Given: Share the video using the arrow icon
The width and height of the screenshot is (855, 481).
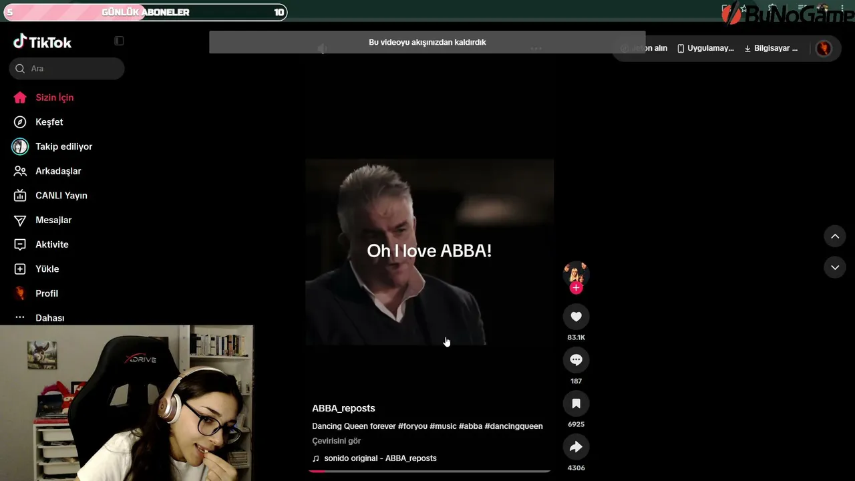Looking at the screenshot, I should tap(576, 447).
